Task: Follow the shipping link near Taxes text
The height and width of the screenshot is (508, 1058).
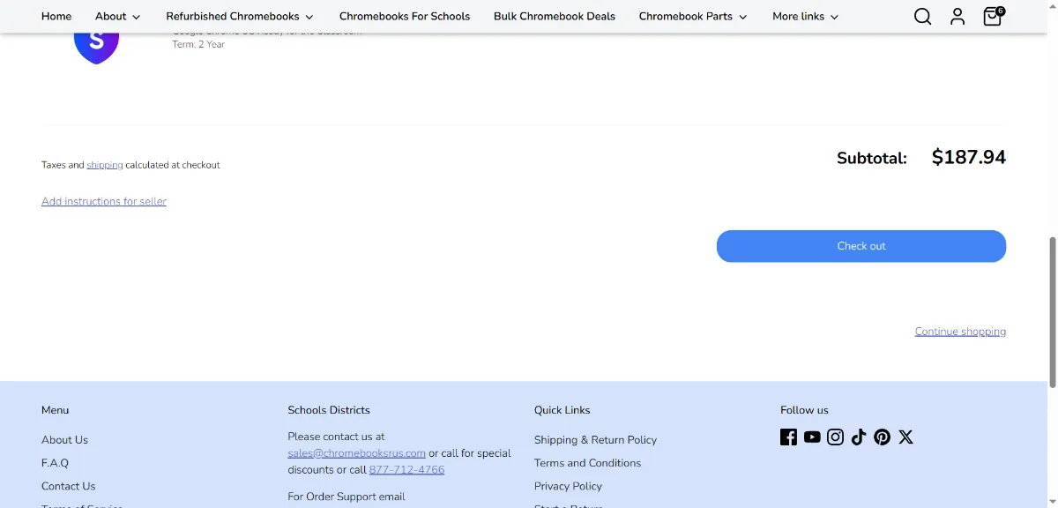Action: coord(105,165)
